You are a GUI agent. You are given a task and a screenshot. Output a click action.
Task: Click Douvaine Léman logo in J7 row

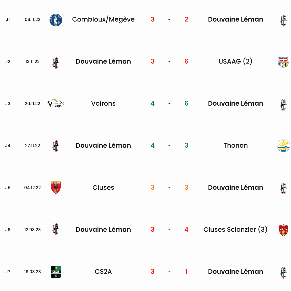coord(283,273)
